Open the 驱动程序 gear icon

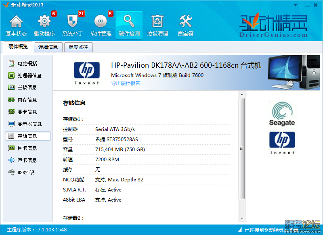(44, 21)
